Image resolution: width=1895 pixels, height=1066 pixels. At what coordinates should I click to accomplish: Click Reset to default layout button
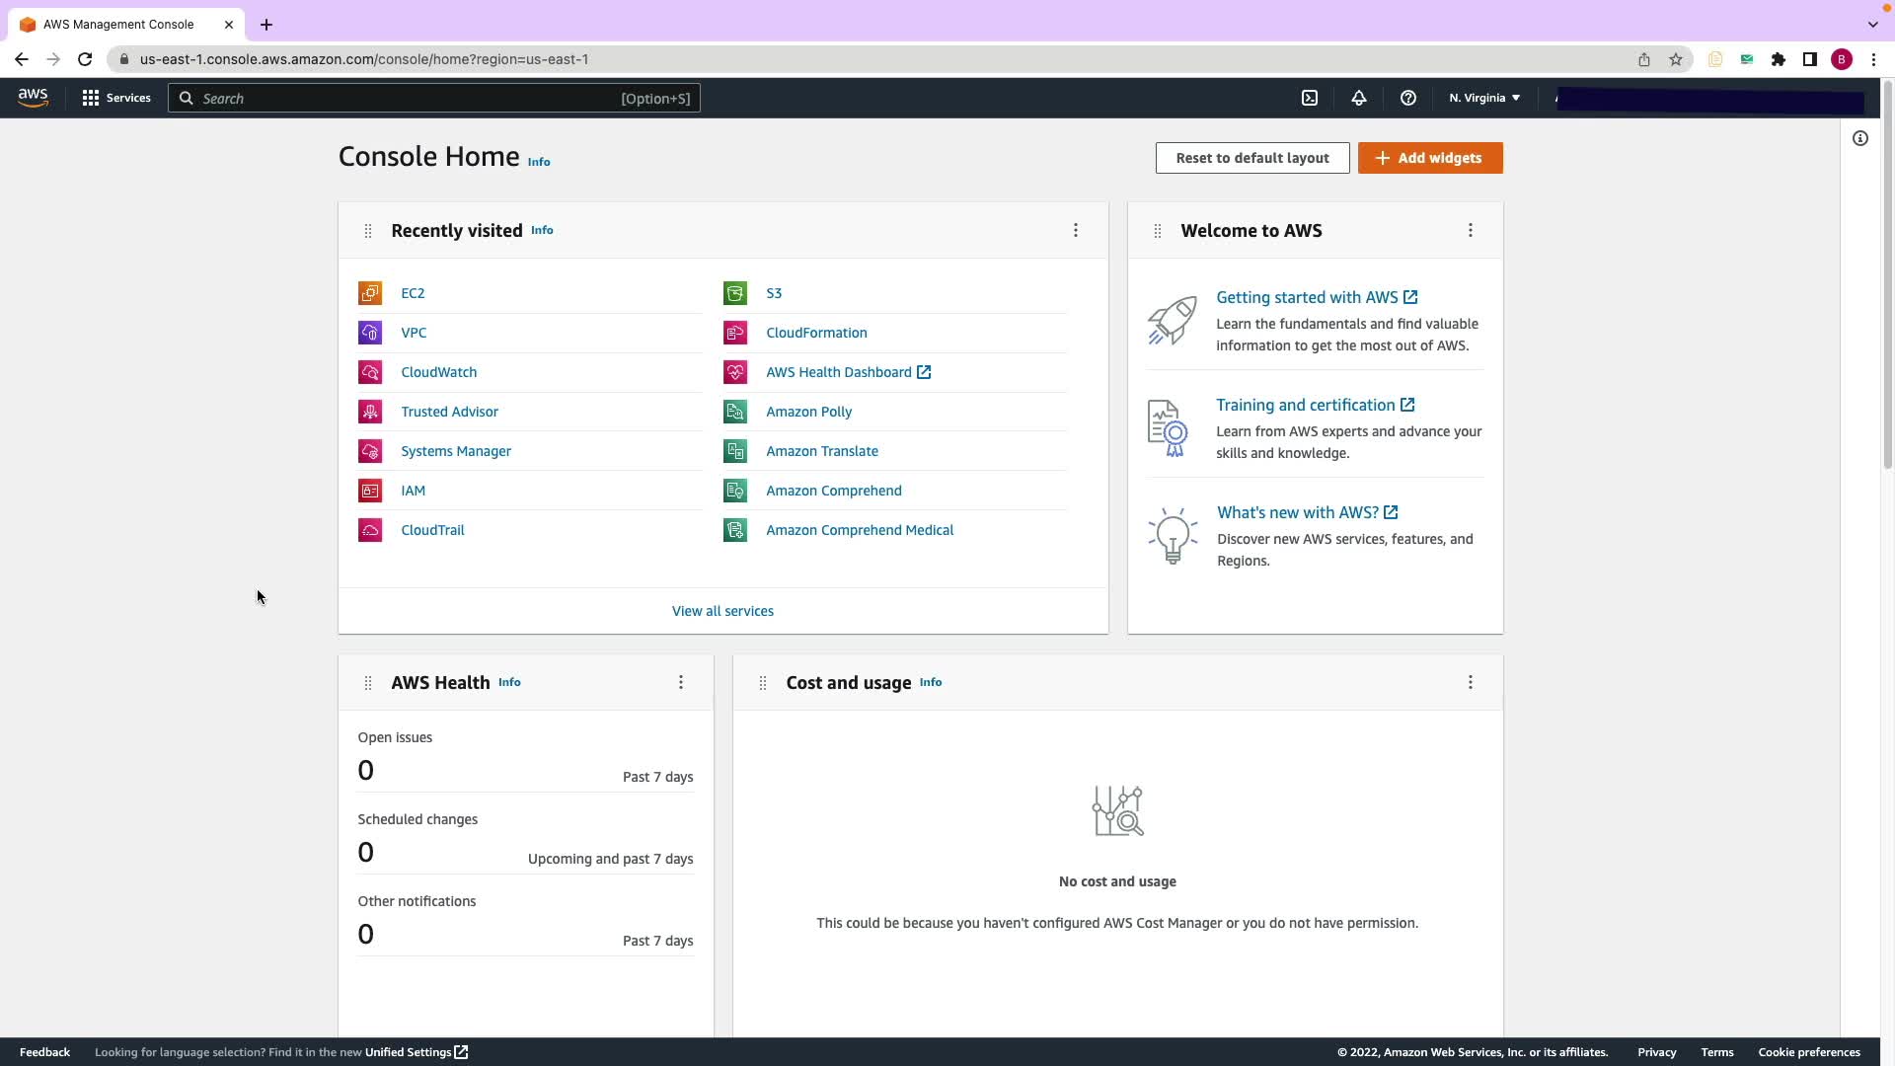click(1252, 158)
